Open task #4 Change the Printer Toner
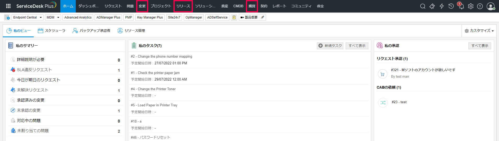 (x=153, y=89)
